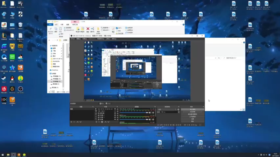280x157 pixels.
Task: Move scene up in scenes panel
Action: (x=77, y=122)
